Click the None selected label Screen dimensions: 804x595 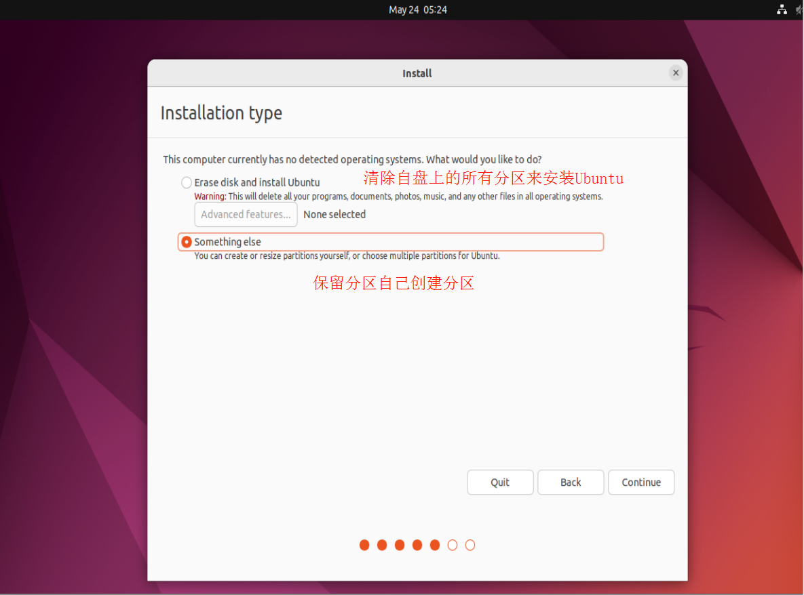pyautogui.click(x=334, y=215)
